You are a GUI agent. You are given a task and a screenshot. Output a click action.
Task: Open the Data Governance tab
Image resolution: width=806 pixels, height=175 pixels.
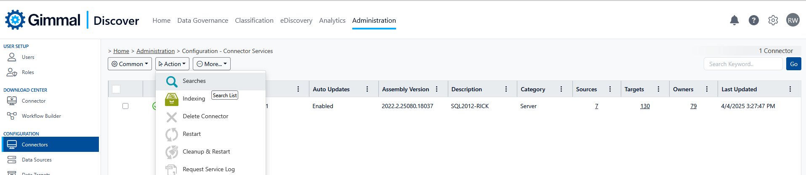pyautogui.click(x=202, y=20)
